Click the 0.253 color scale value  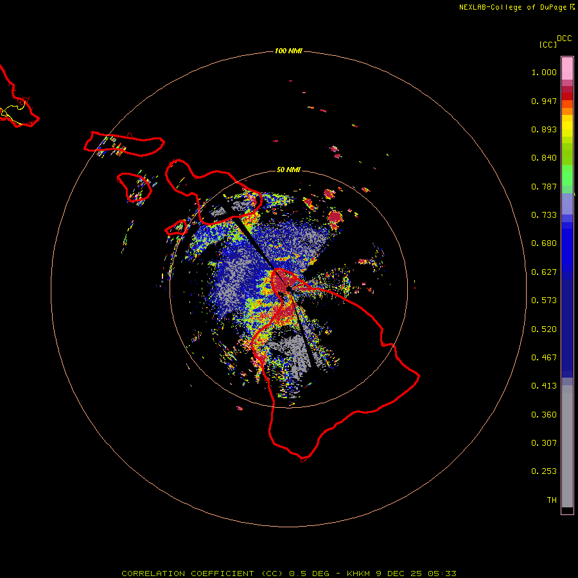pos(544,471)
